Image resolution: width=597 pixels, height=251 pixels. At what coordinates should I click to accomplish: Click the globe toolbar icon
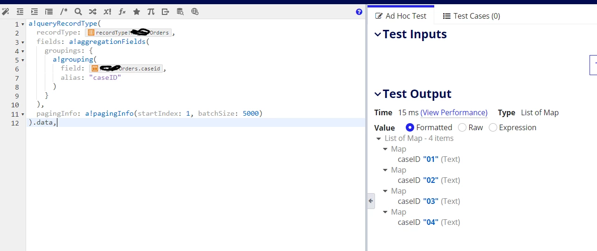click(x=195, y=12)
